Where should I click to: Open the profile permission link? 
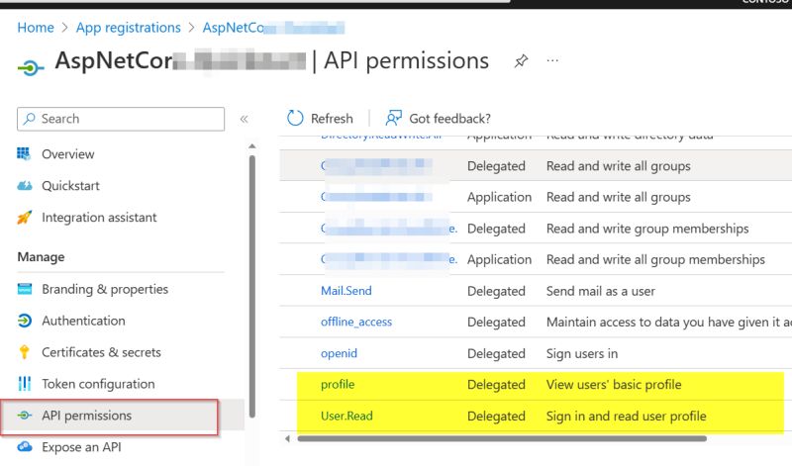click(338, 384)
